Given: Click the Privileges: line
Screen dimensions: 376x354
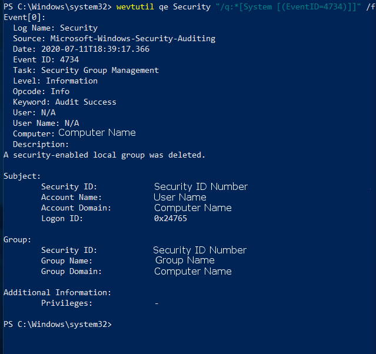Looking at the screenshot, I should (x=100, y=303).
